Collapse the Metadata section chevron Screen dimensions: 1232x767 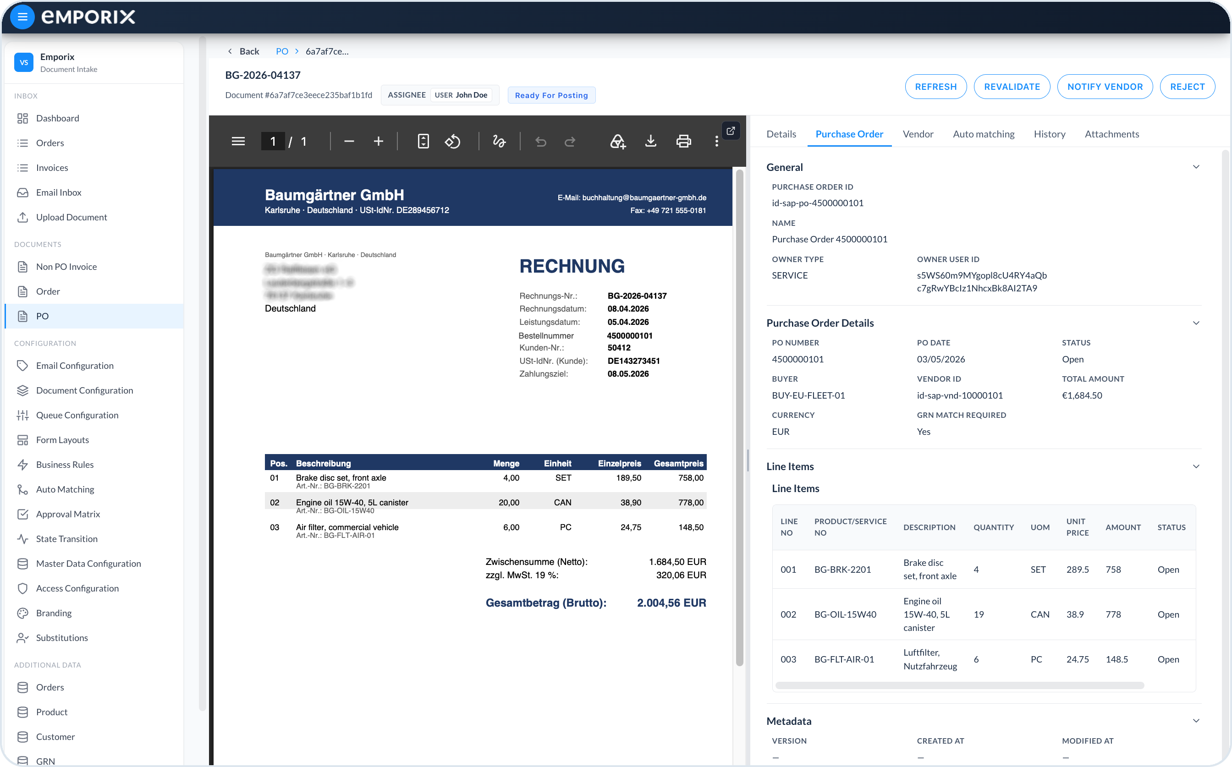(x=1196, y=721)
